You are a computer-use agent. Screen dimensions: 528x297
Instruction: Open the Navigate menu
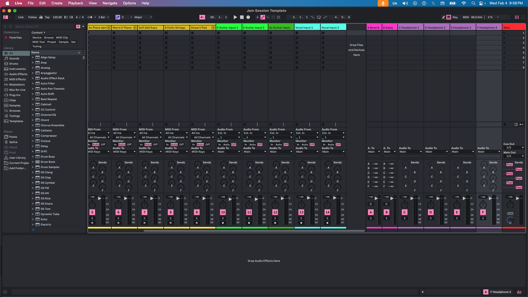point(110,3)
